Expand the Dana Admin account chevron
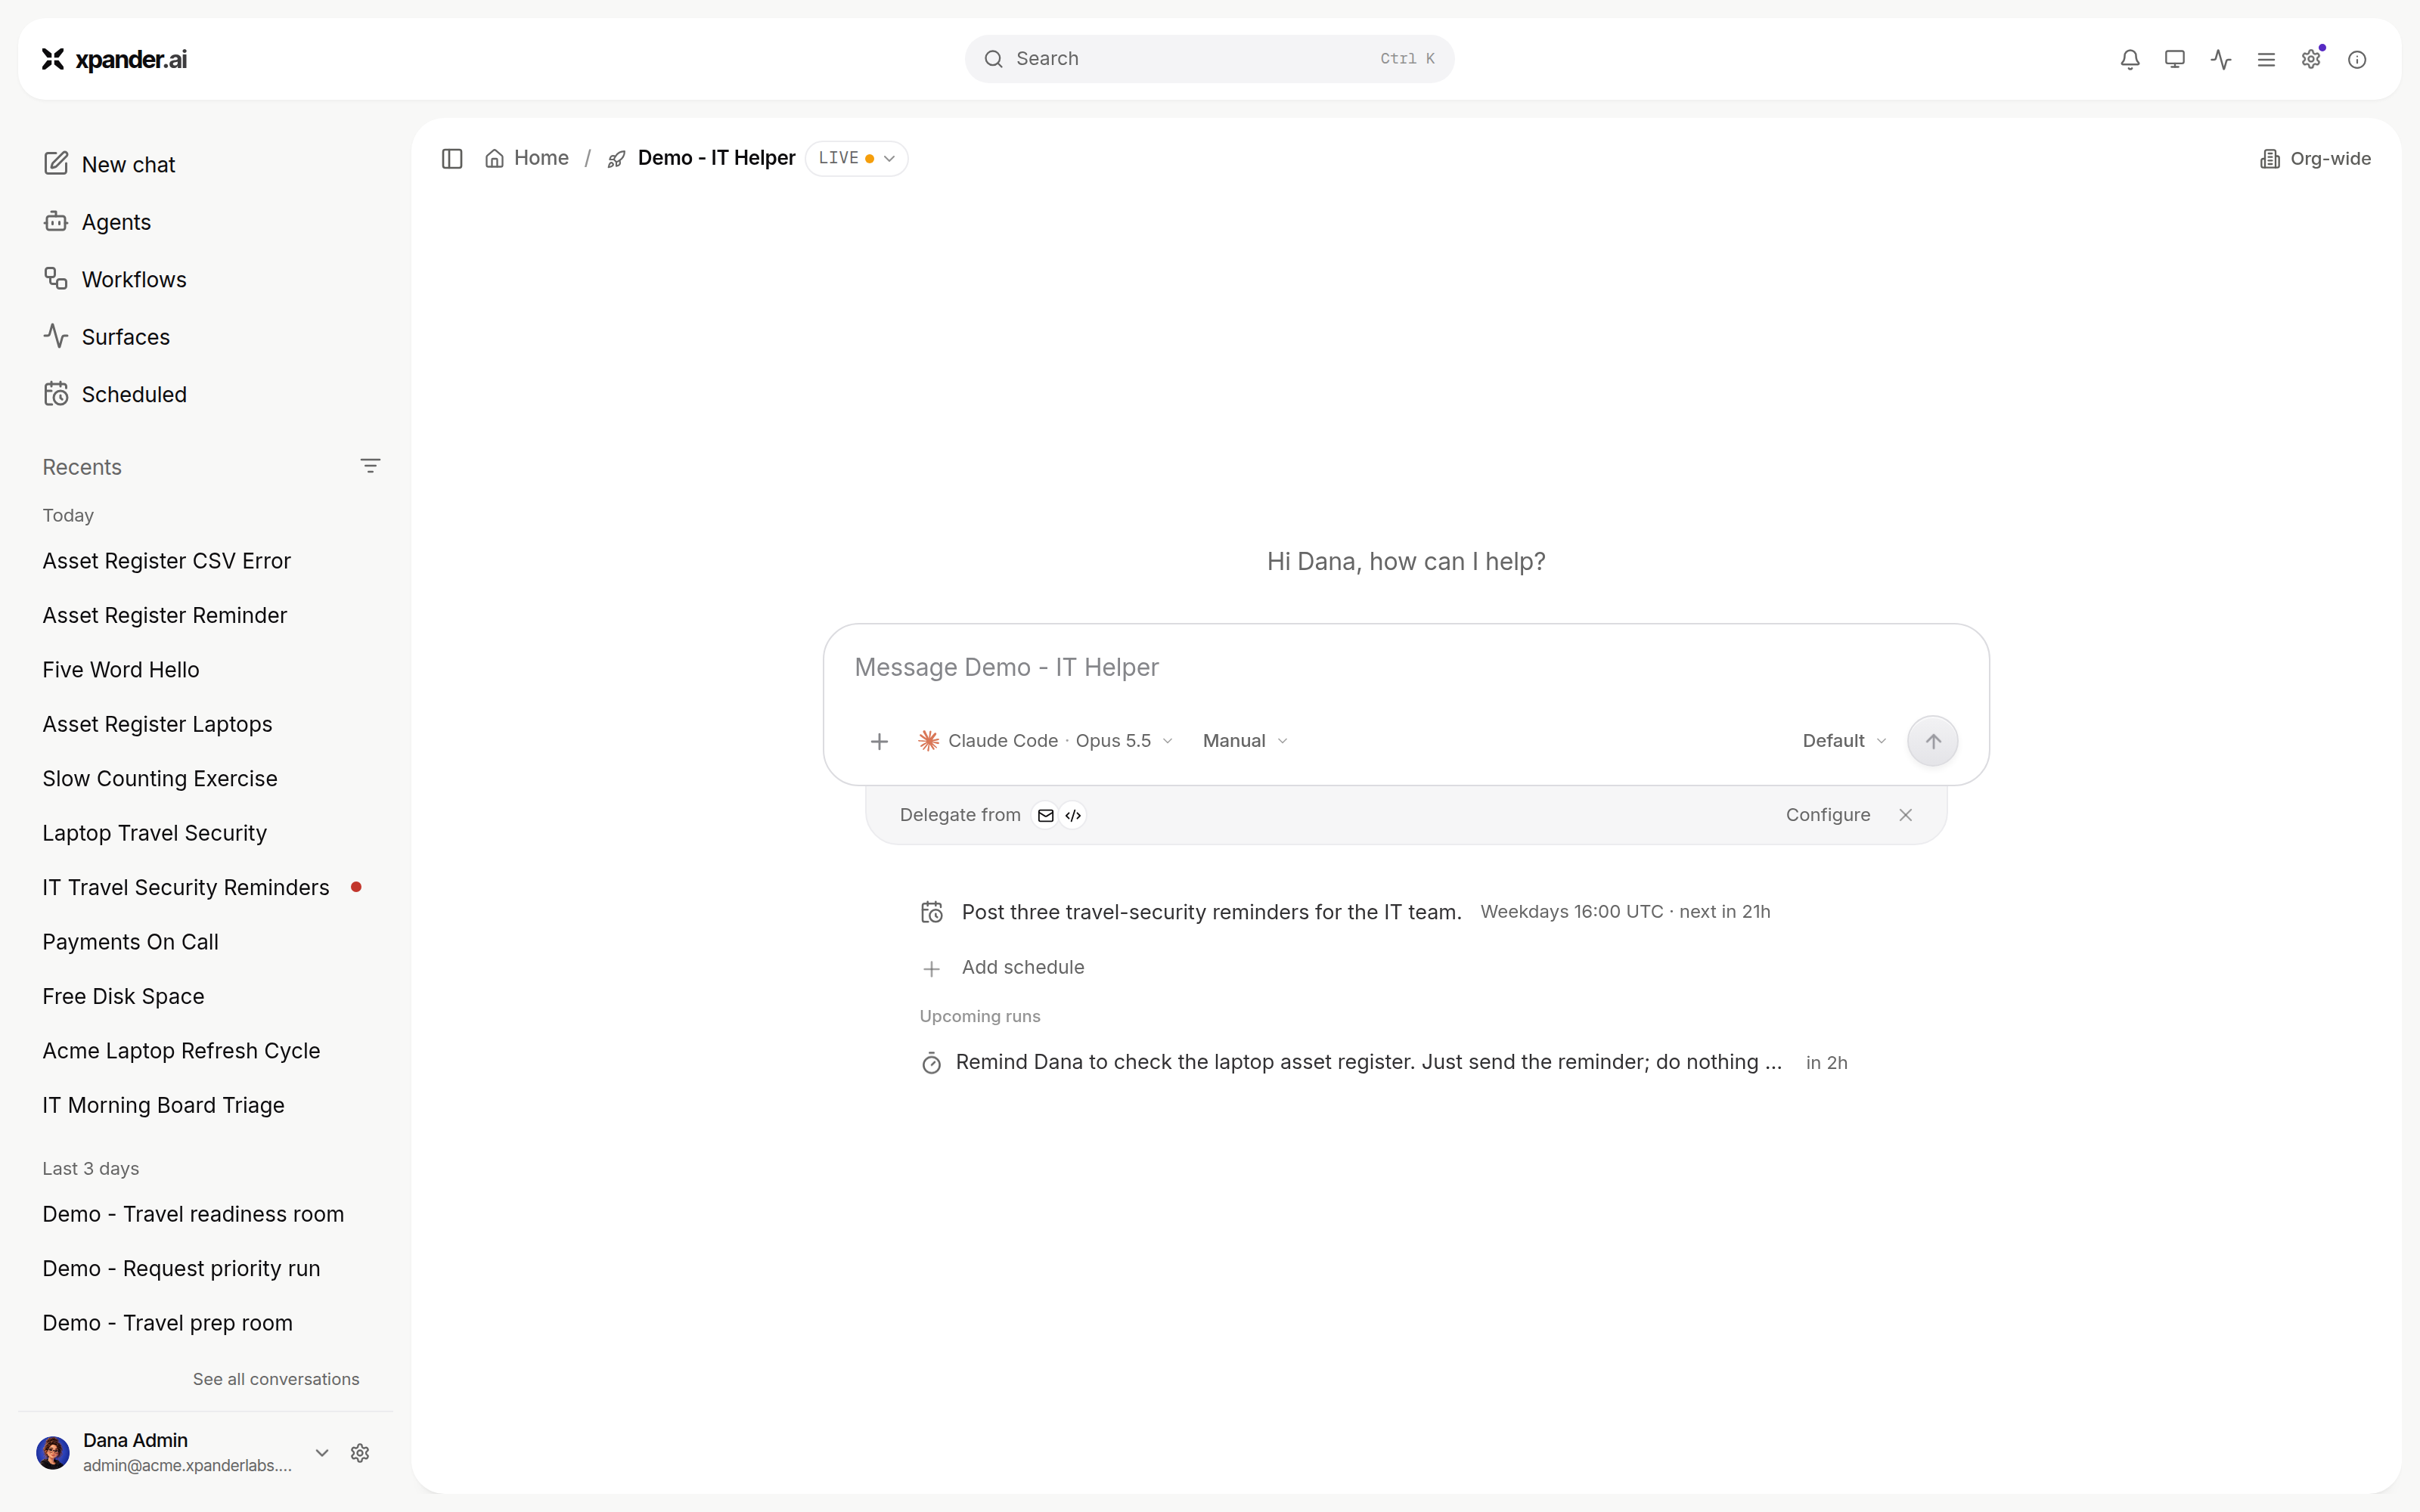 322,1452
